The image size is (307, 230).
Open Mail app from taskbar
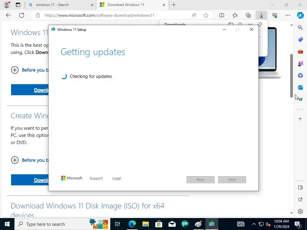tap(172, 224)
